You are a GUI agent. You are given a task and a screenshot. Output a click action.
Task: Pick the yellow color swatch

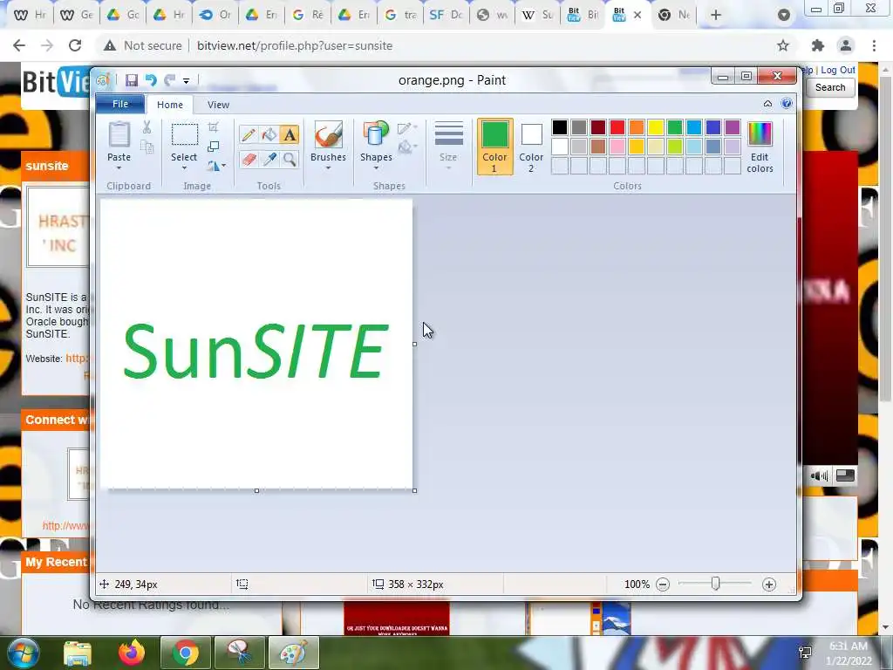[x=655, y=127]
